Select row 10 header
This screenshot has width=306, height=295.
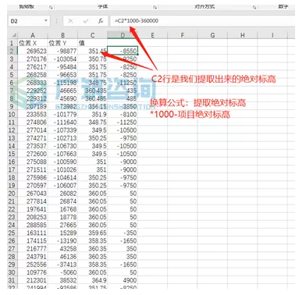tap(12, 114)
